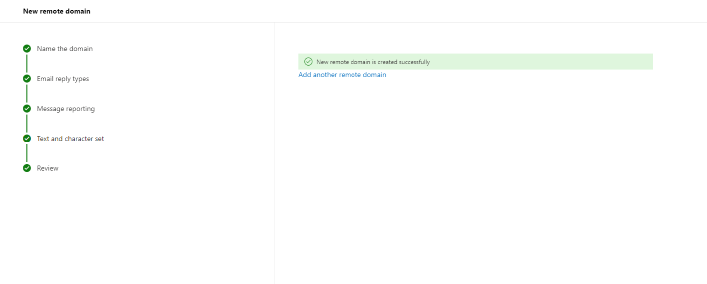Click the success circle-check icon in the banner
This screenshot has width=707, height=284.
point(308,62)
